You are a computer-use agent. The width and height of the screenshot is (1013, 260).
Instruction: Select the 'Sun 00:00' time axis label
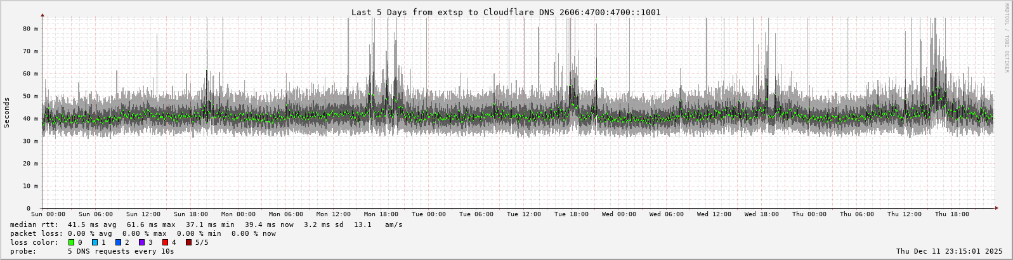pyautogui.click(x=48, y=214)
